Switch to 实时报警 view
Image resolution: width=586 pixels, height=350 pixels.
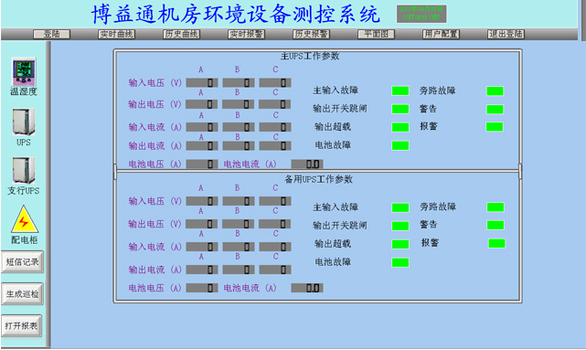point(246,35)
